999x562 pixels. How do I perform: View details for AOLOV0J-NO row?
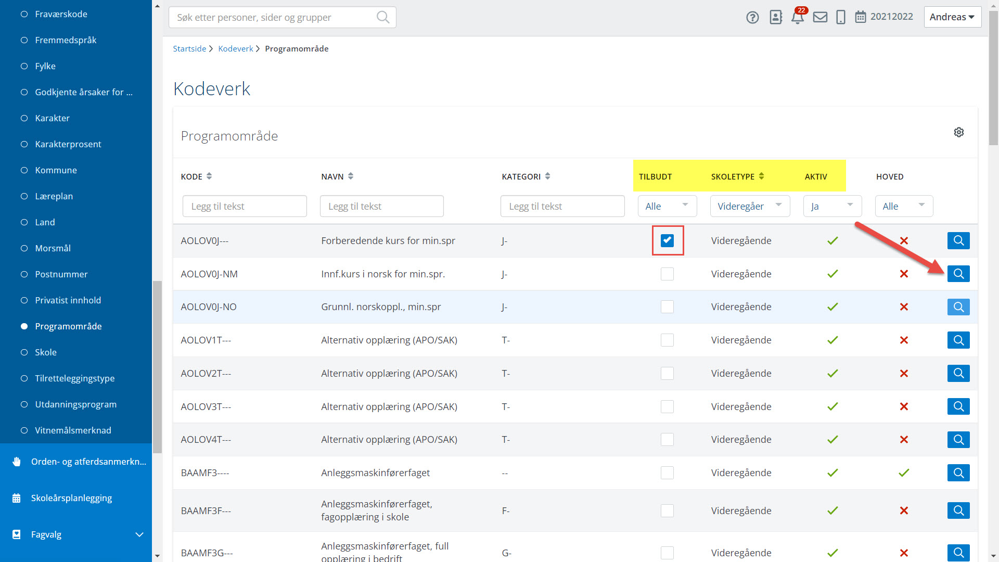tap(958, 307)
